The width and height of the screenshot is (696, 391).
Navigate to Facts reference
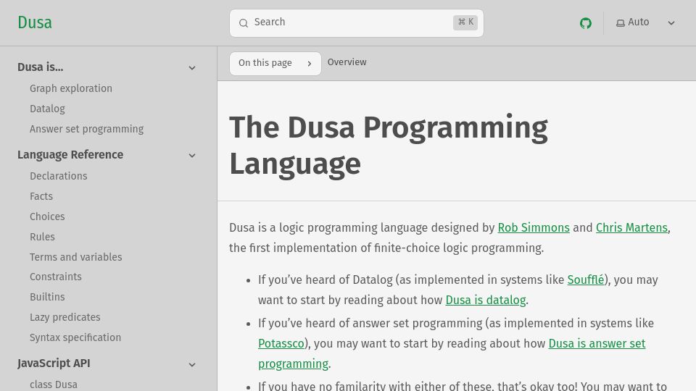point(41,196)
